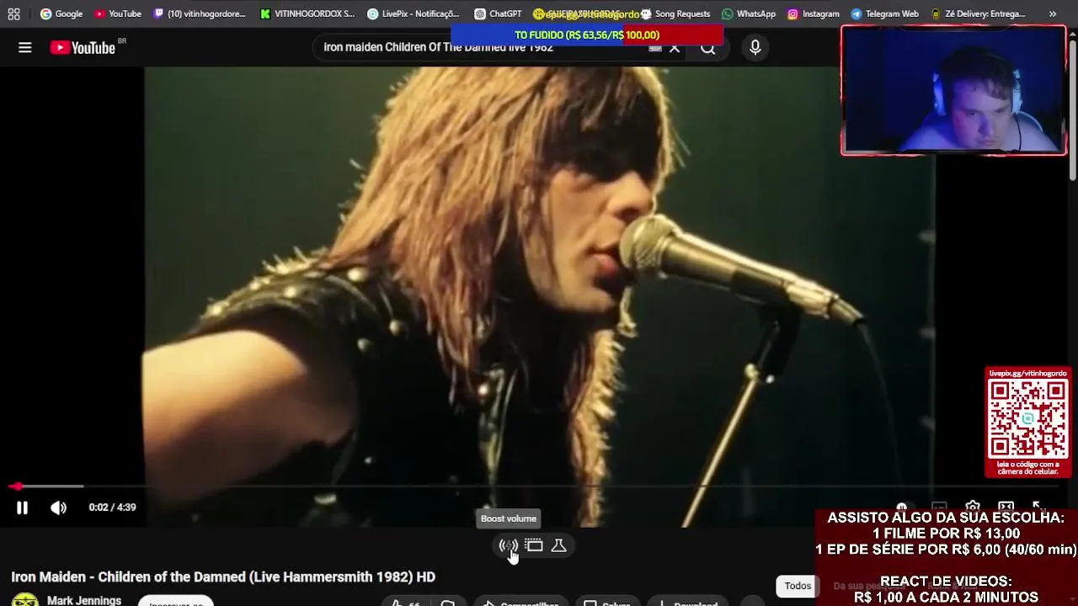Open the Google bookmark
The width and height of the screenshot is (1078, 606).
click(61, 13)
